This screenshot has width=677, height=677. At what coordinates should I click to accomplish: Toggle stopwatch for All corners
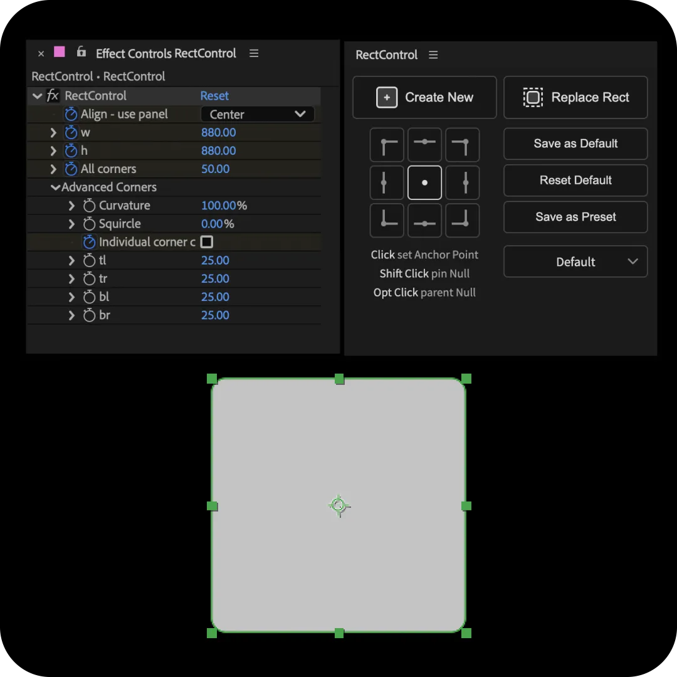coord(71,169)
